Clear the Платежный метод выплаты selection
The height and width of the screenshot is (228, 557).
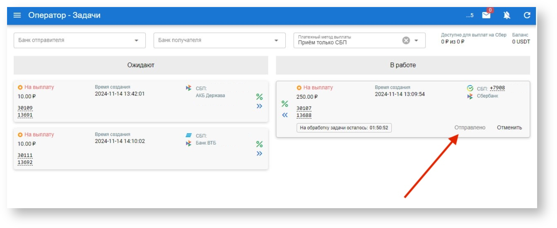[406, 40]
